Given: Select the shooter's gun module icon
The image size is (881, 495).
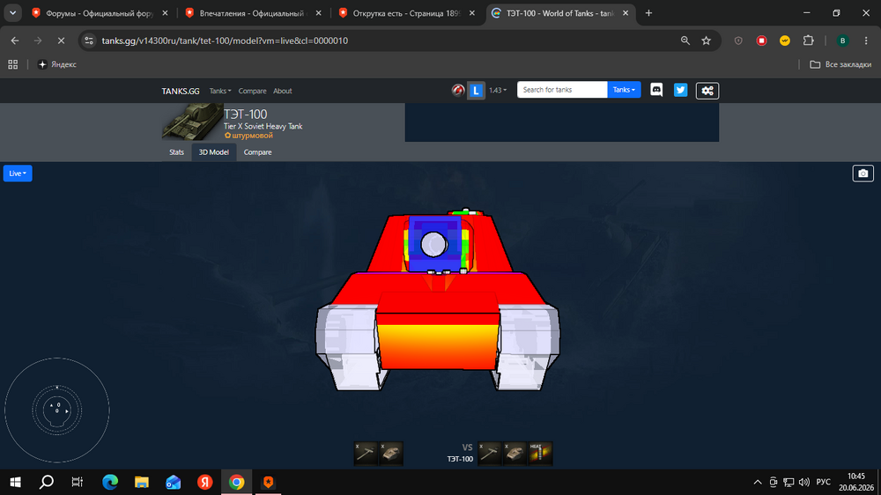Looking at the screenshot, I should point(366,454).
